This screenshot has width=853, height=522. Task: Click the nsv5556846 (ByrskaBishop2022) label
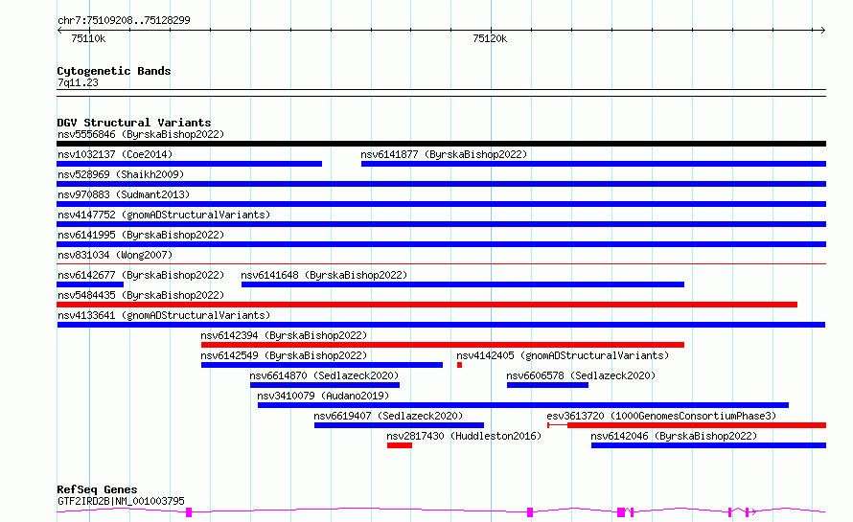141,134
